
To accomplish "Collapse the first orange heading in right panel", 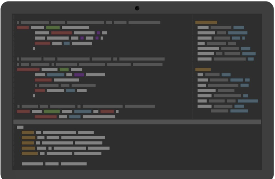I will tap(206, 22).
